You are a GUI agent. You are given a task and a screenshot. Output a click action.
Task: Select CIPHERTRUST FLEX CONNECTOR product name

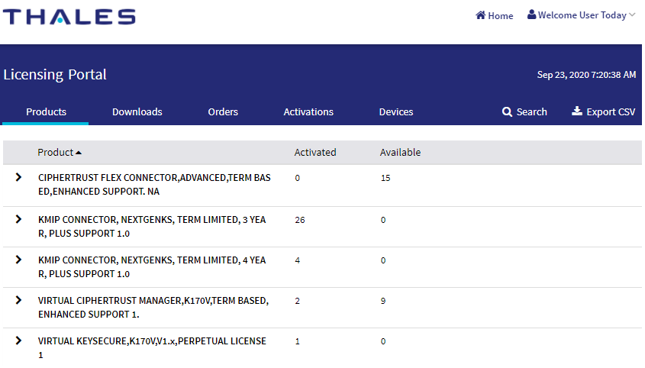coord(154,185)
